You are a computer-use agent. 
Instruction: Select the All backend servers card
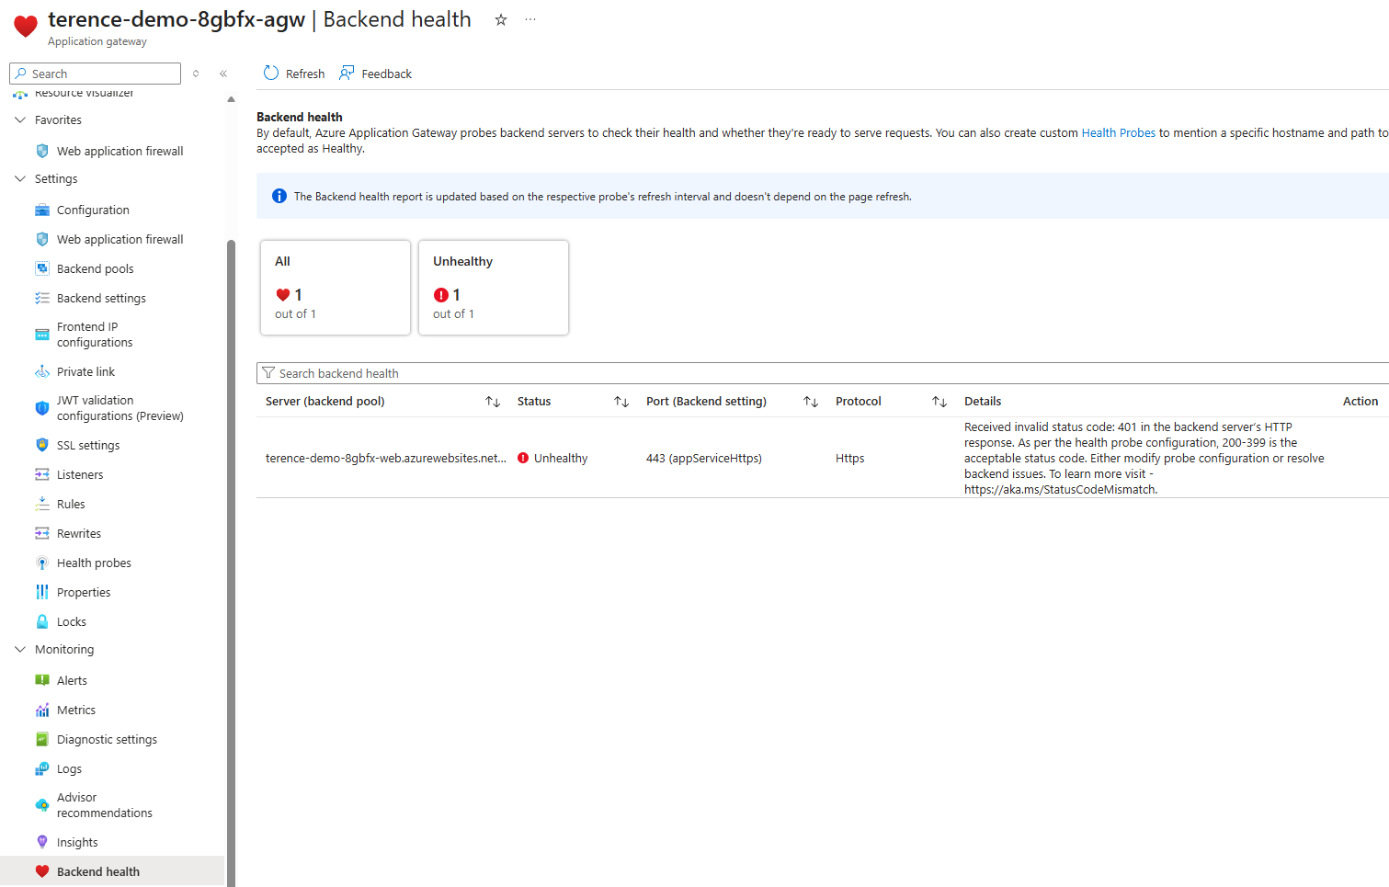(336, 288)
